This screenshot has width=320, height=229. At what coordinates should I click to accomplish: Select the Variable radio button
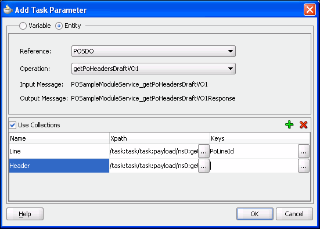tap(23, 26)
